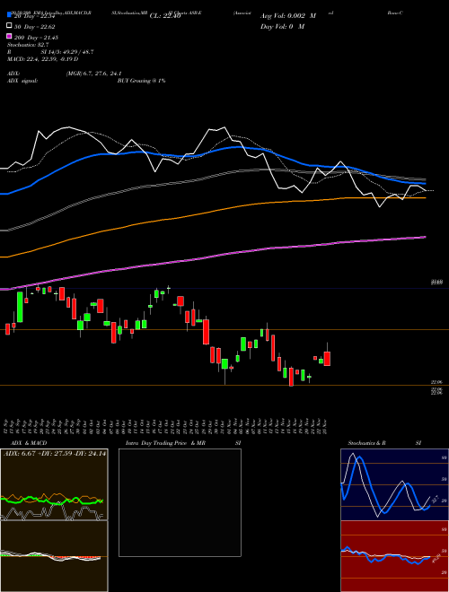Click the '(MGR) 6.7, 27.6, 24.1' ADX values

click(x=93, y=74)
